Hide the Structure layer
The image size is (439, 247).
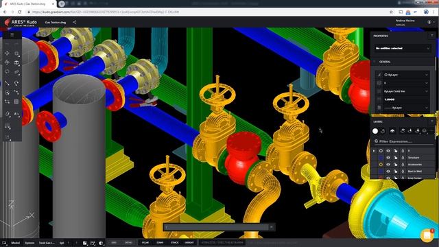[x=388, y=157]
